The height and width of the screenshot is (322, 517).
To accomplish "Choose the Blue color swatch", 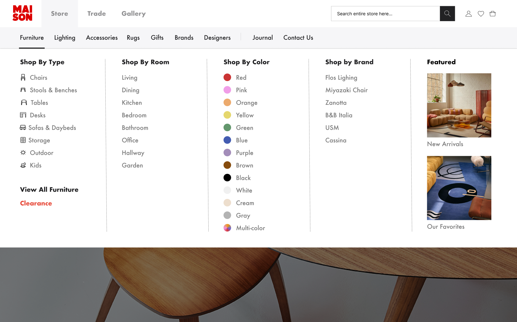I will (x=227, y=140).
